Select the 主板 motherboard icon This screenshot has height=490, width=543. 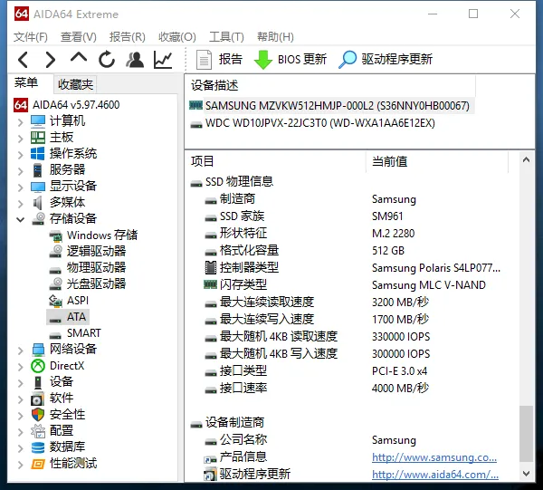coord(38,138)
